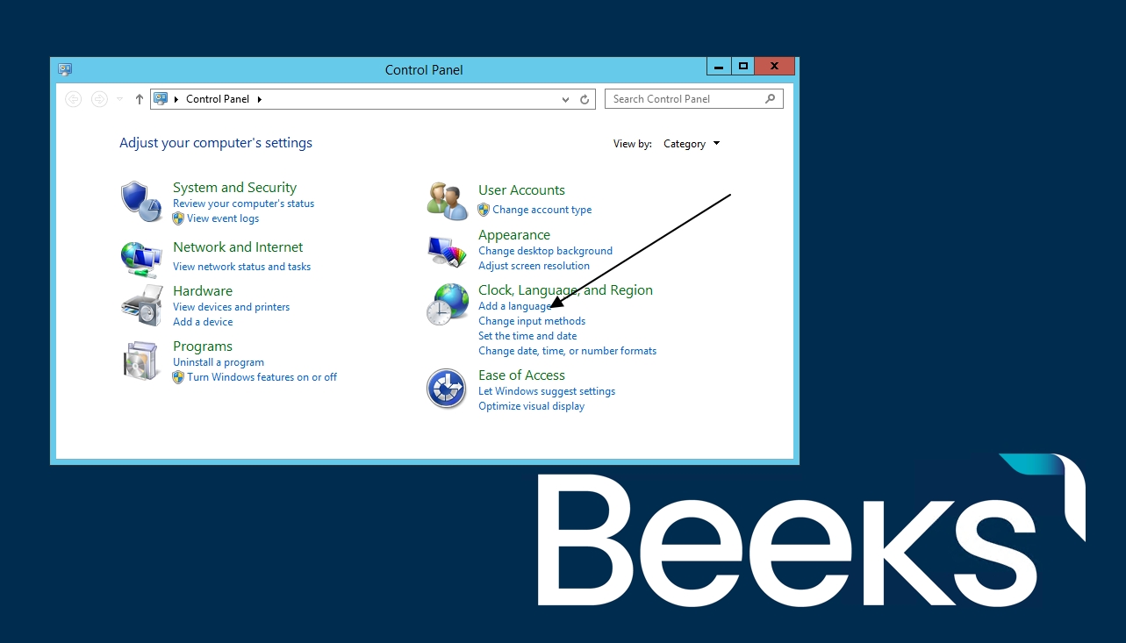
Task: Open the Appearance category heading
Action: pyautogui.click(x=514, y=235)
